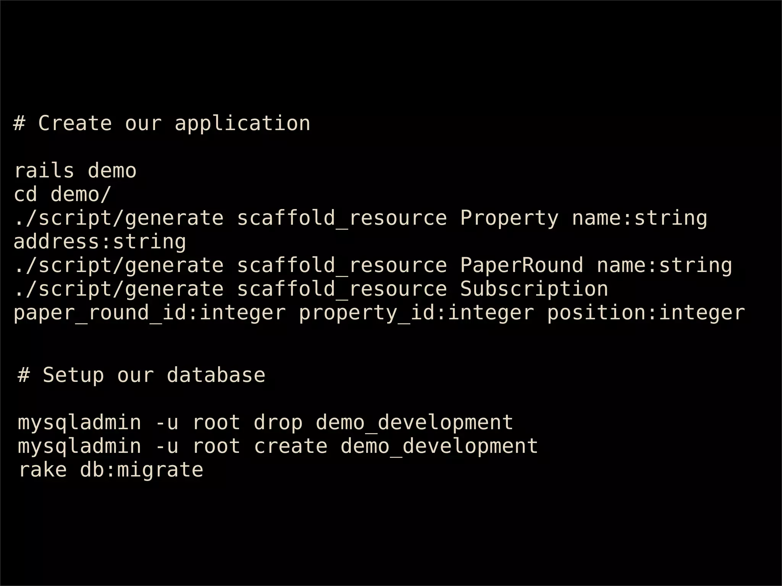Click the 'scaffold_resource Subscription' command line
Image resolution: width=782 pixels, height=586 pixels.
pyautogui.click(x=311, y=289)
